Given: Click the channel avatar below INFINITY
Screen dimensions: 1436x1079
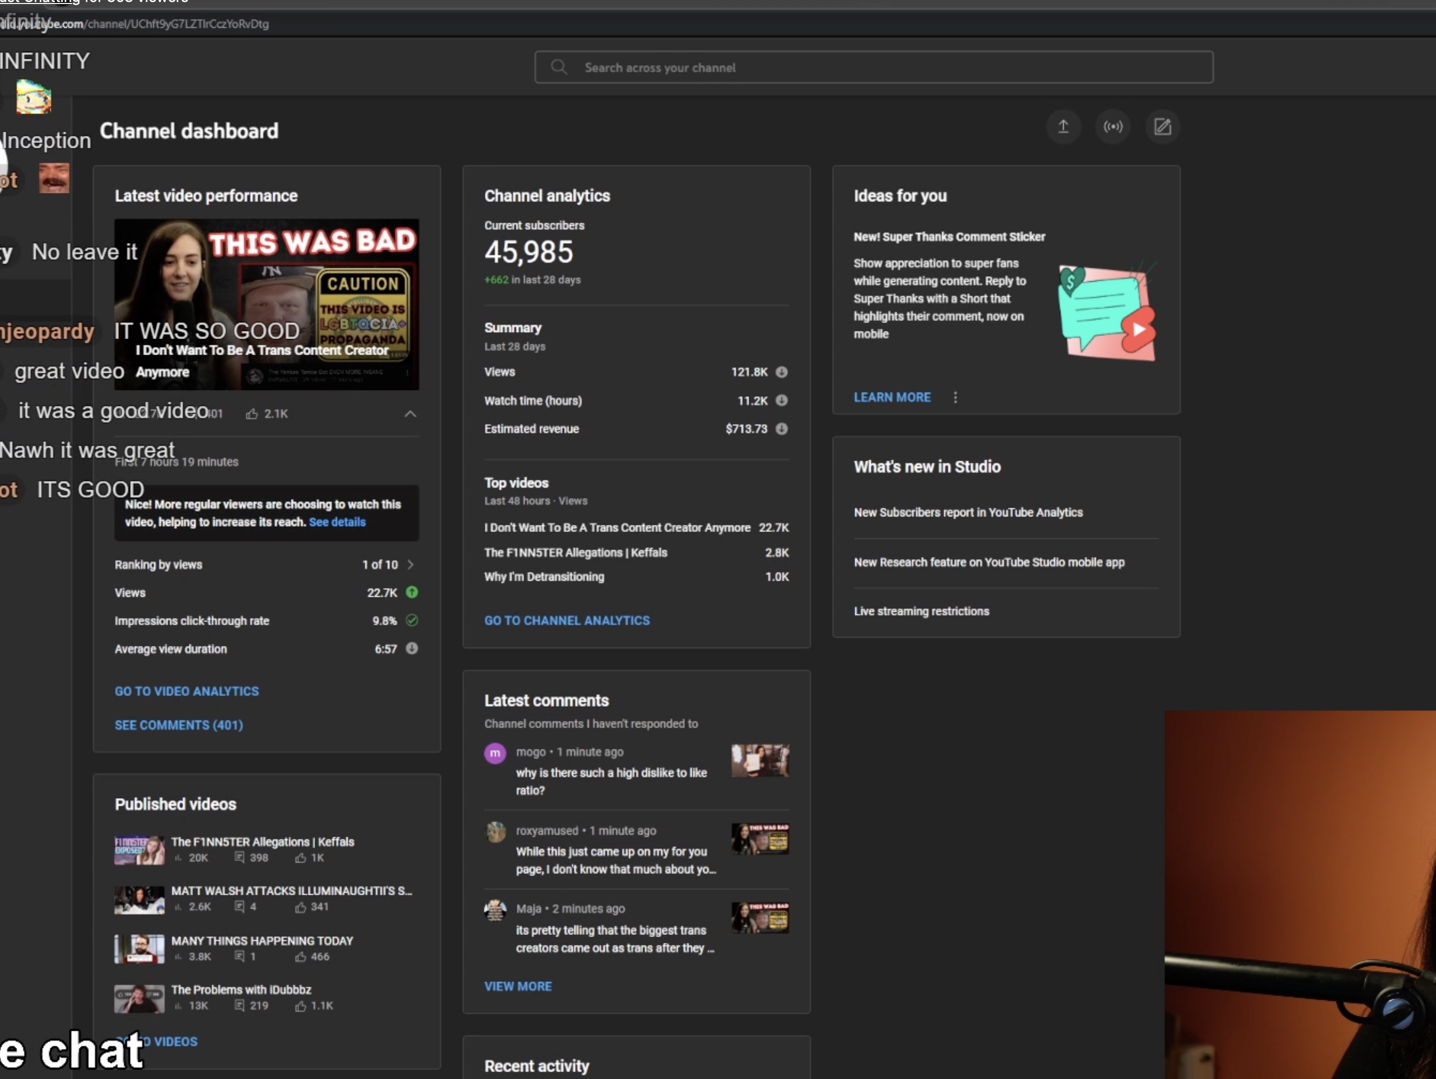Looking at the screenshot, I should (33, 97).
